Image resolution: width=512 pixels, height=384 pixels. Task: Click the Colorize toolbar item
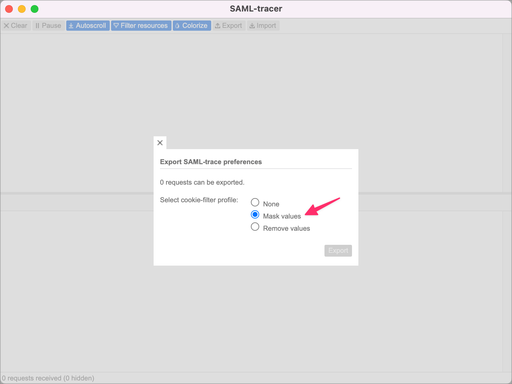click(x=192, y=25)
